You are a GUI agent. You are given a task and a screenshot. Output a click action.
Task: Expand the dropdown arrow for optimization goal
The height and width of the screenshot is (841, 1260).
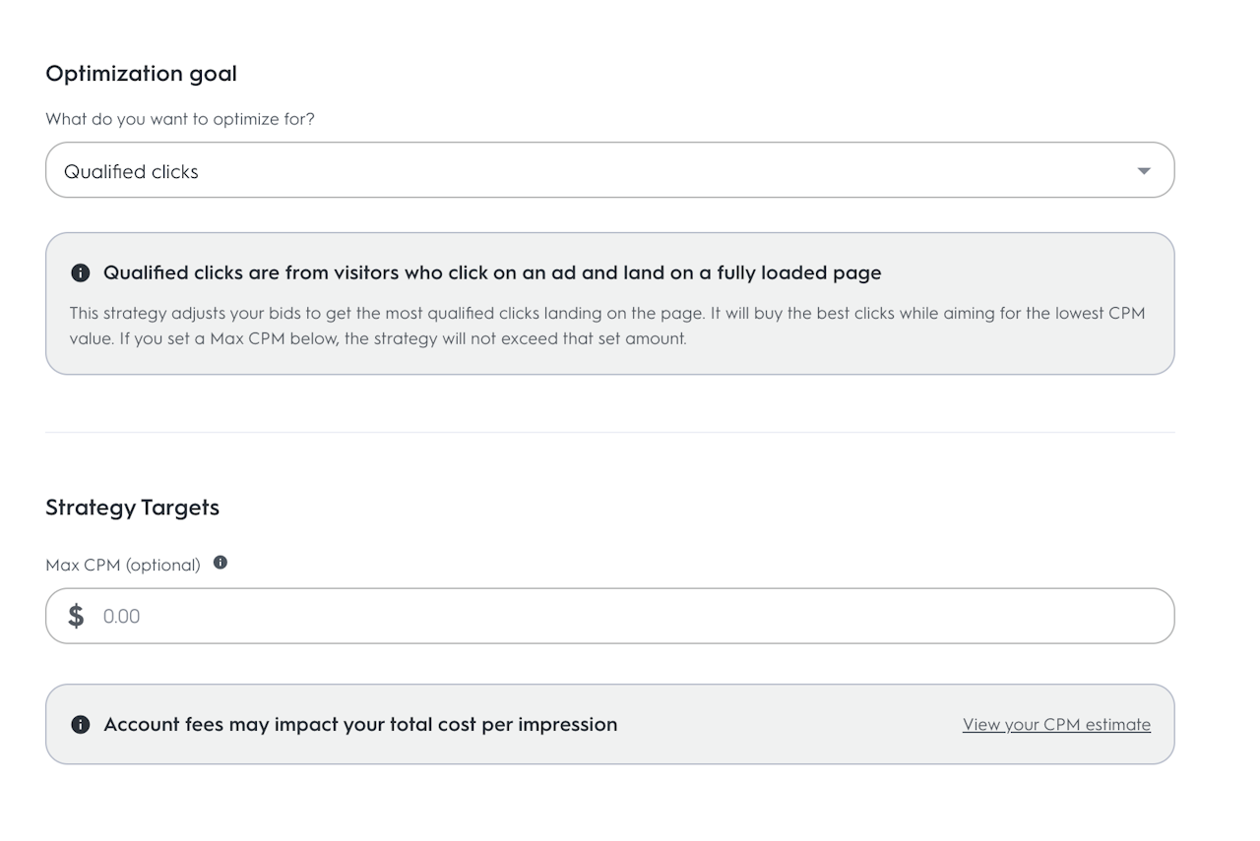[x=1143, y=171]
